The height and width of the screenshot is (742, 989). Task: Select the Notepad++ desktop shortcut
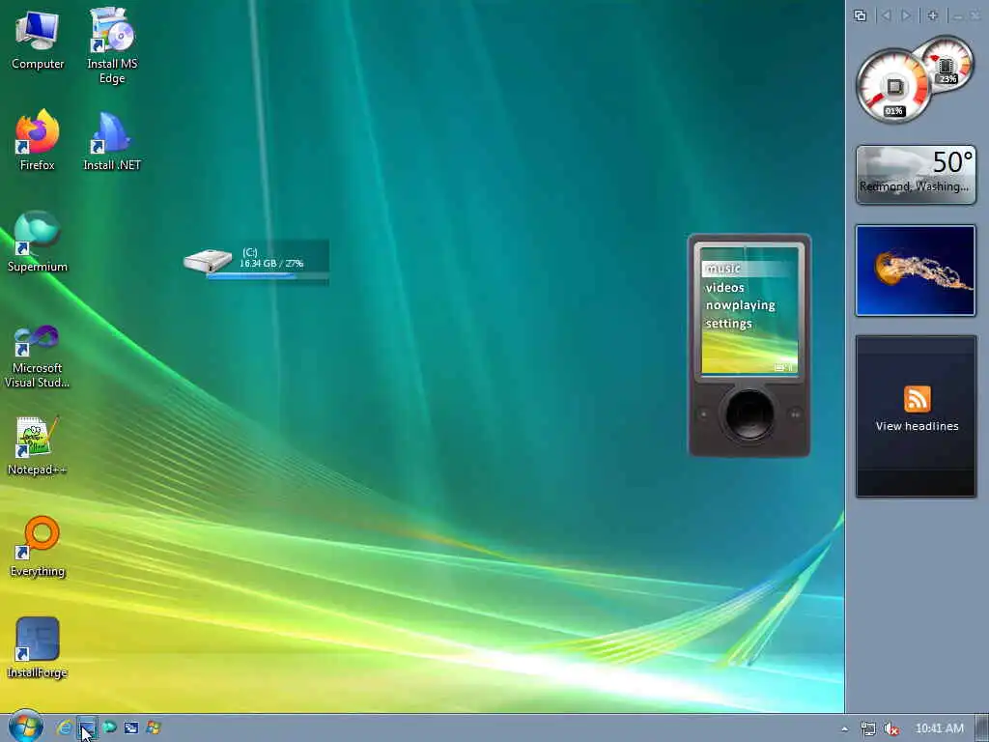[38, 444]
